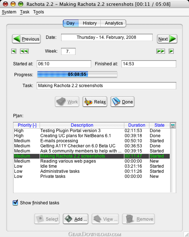This screenshot has width=189, height=237.
Task: Mark current task Done
Action: [122, 102]
